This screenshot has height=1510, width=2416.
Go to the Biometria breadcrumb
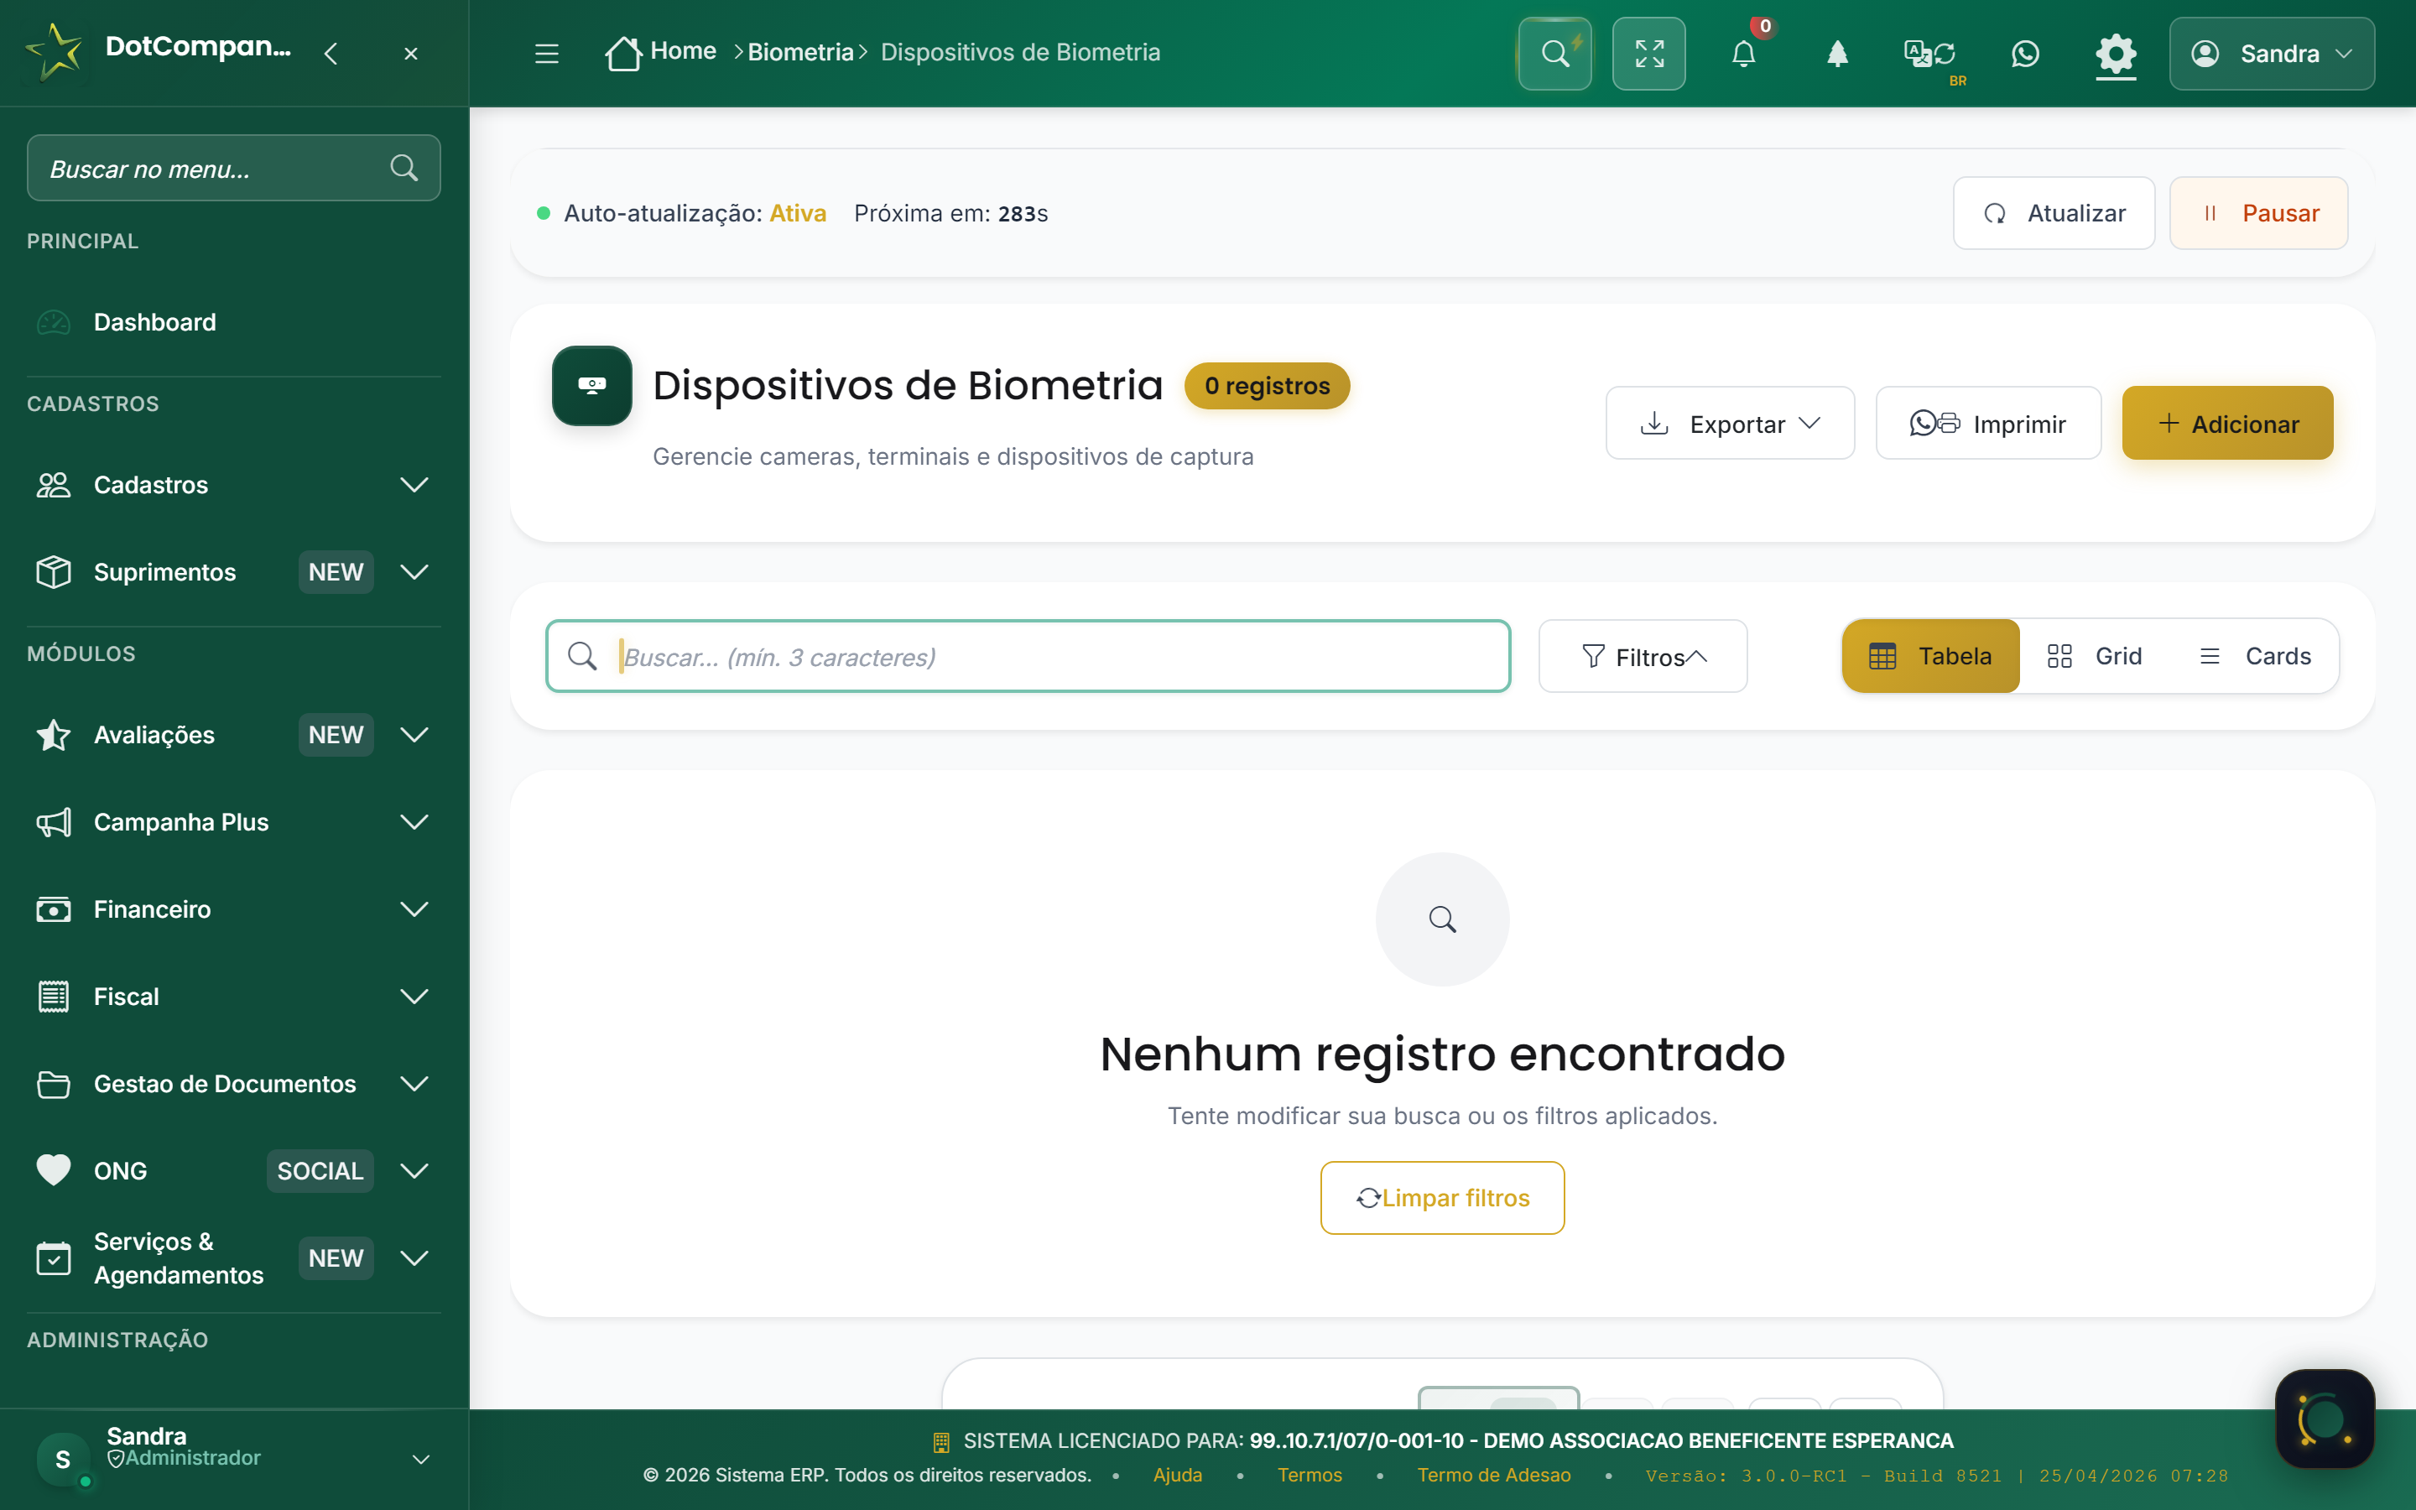pos(800,52)
